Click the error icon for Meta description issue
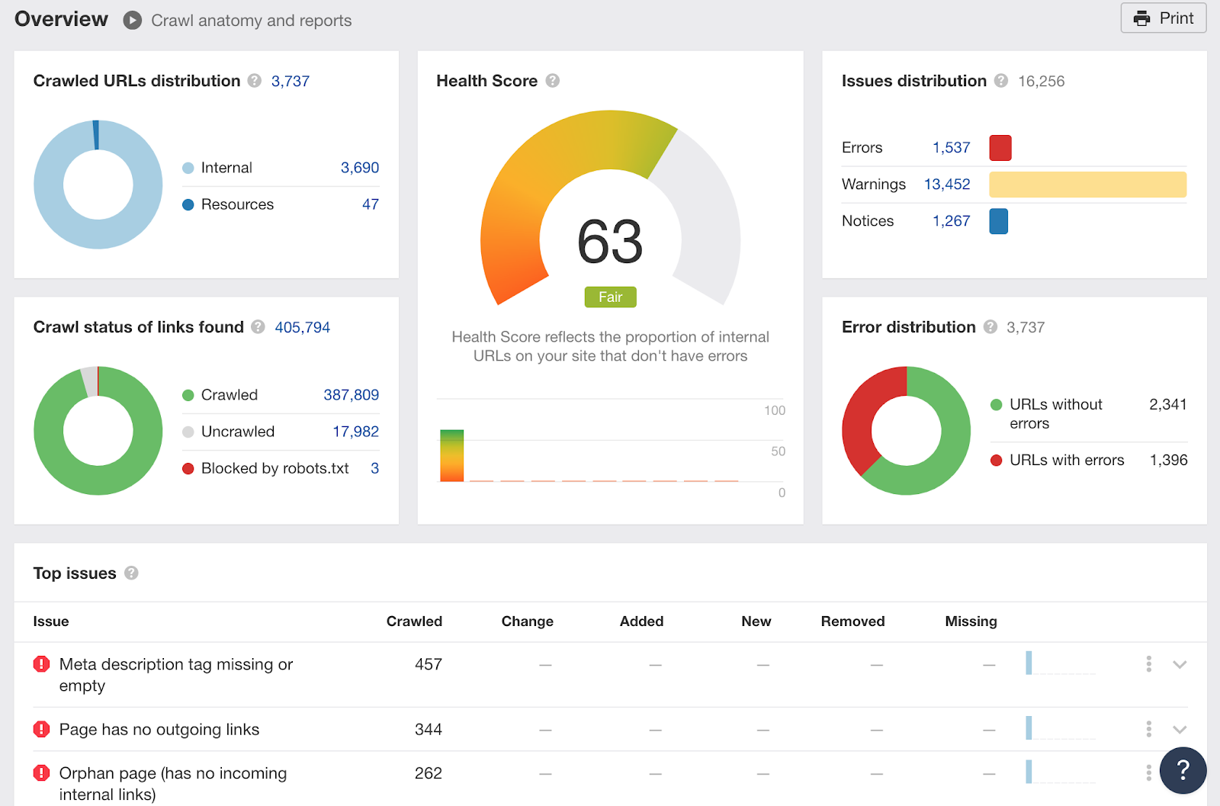 click(42, 664)
